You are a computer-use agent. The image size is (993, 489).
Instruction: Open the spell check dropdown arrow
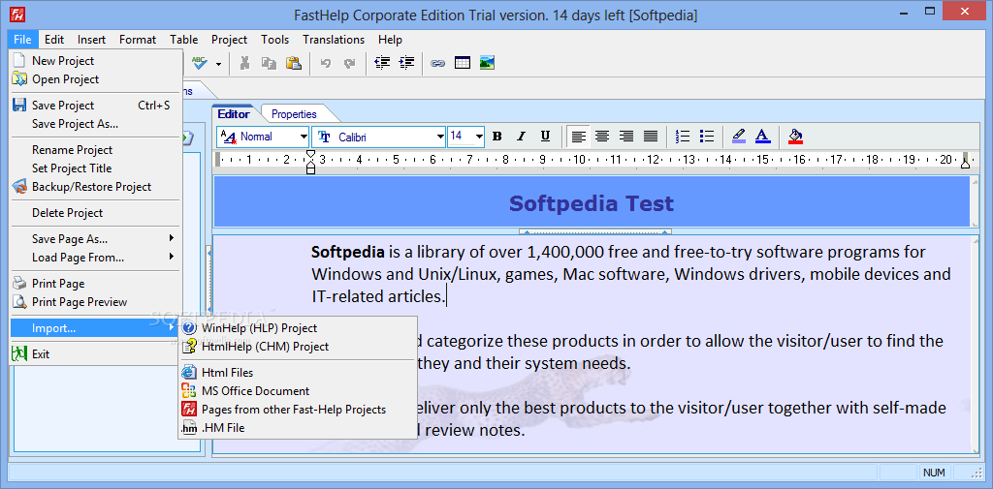tap(218, 63)
